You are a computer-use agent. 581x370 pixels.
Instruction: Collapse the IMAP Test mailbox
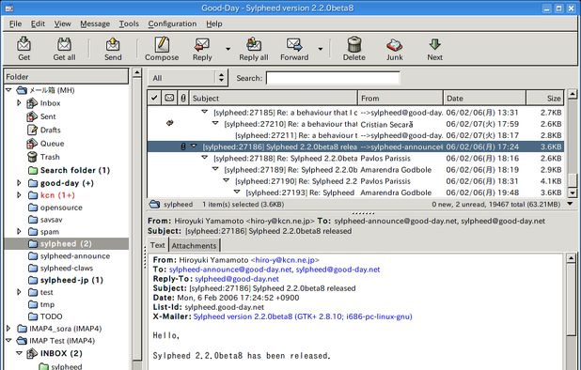[8, 340]
